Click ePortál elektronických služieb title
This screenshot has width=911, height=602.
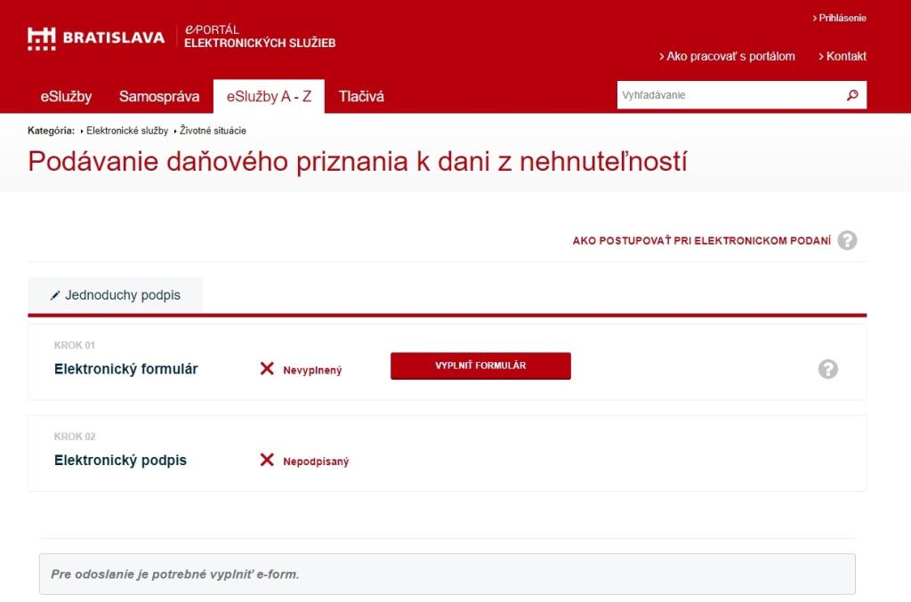(x=260, y=36)
